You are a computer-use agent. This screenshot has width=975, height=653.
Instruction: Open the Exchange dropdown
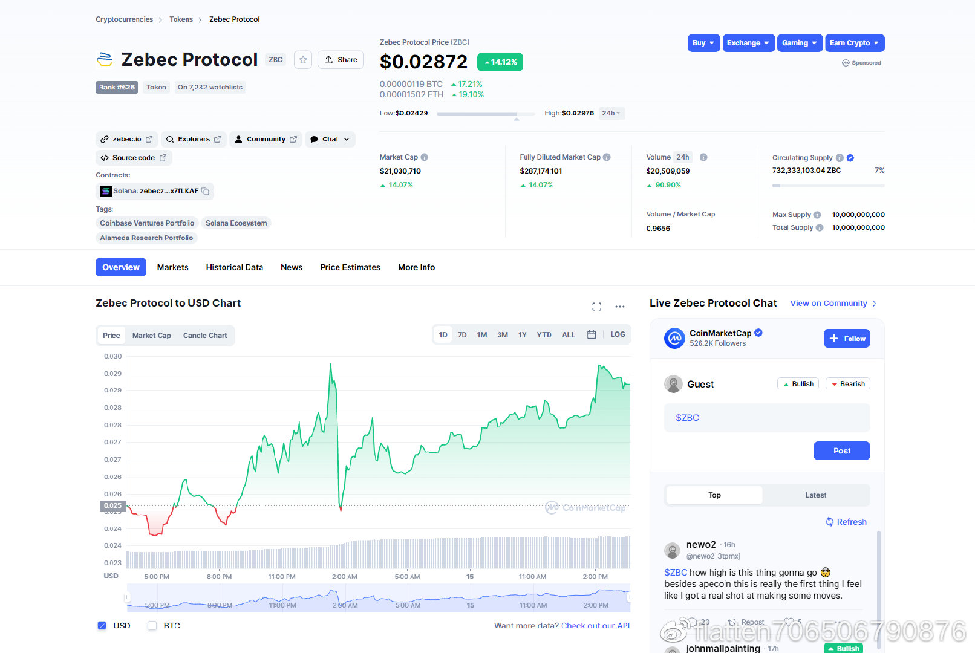pyautogui.click(x=748, y=43)
